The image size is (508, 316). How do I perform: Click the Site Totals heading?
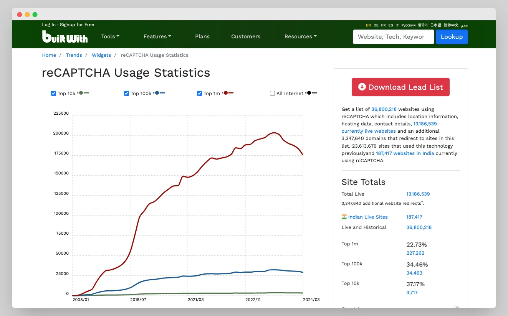coord(363,182)
